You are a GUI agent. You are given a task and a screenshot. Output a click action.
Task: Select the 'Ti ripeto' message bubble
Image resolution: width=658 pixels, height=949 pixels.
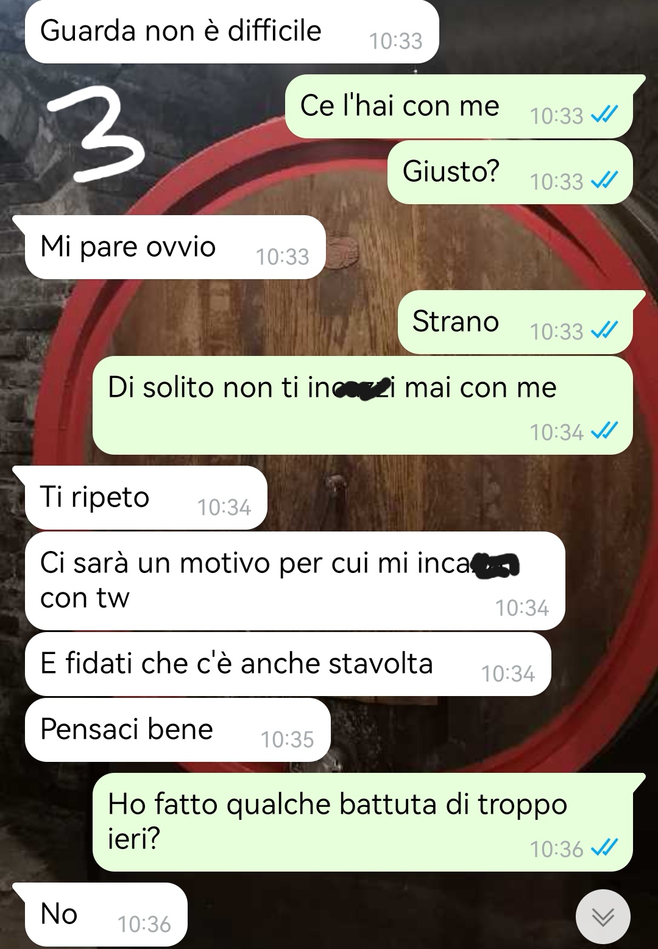(146, 498)
